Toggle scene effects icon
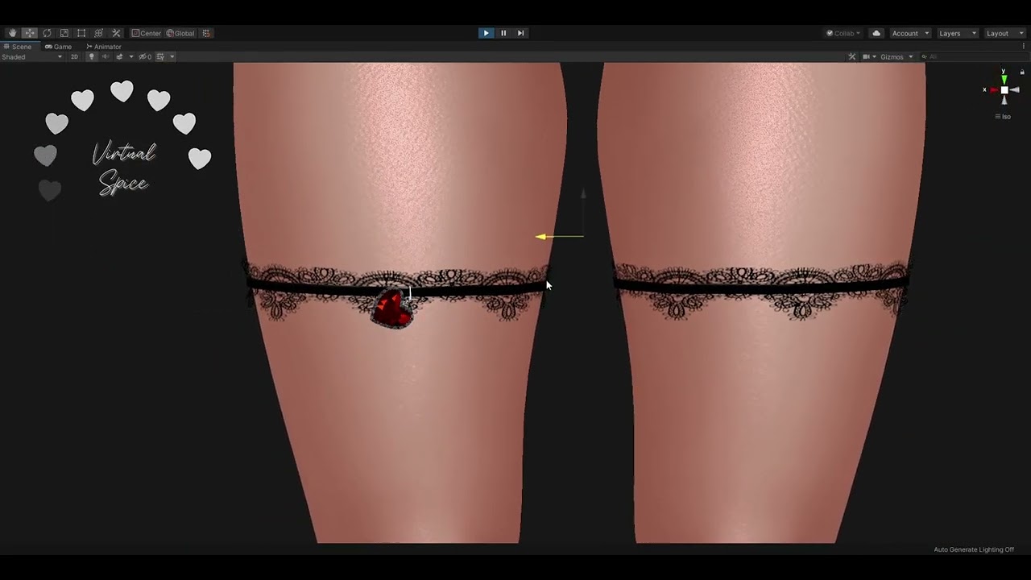Screen dimensions: 1031x580 click(x=119, y=57)
